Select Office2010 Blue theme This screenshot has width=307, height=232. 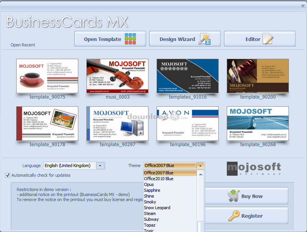click(170, 179)
